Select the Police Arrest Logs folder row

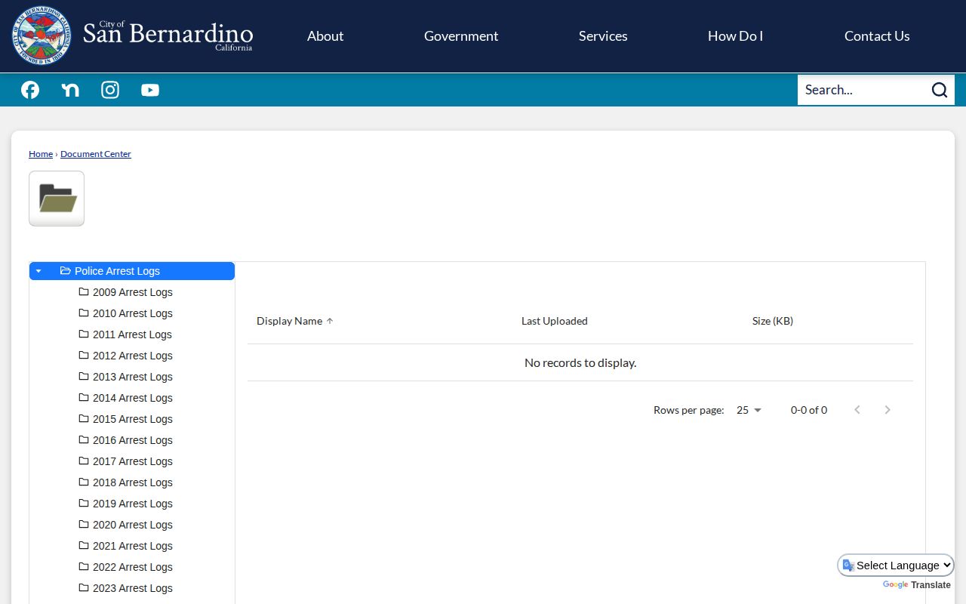click(x=132, y=271)
